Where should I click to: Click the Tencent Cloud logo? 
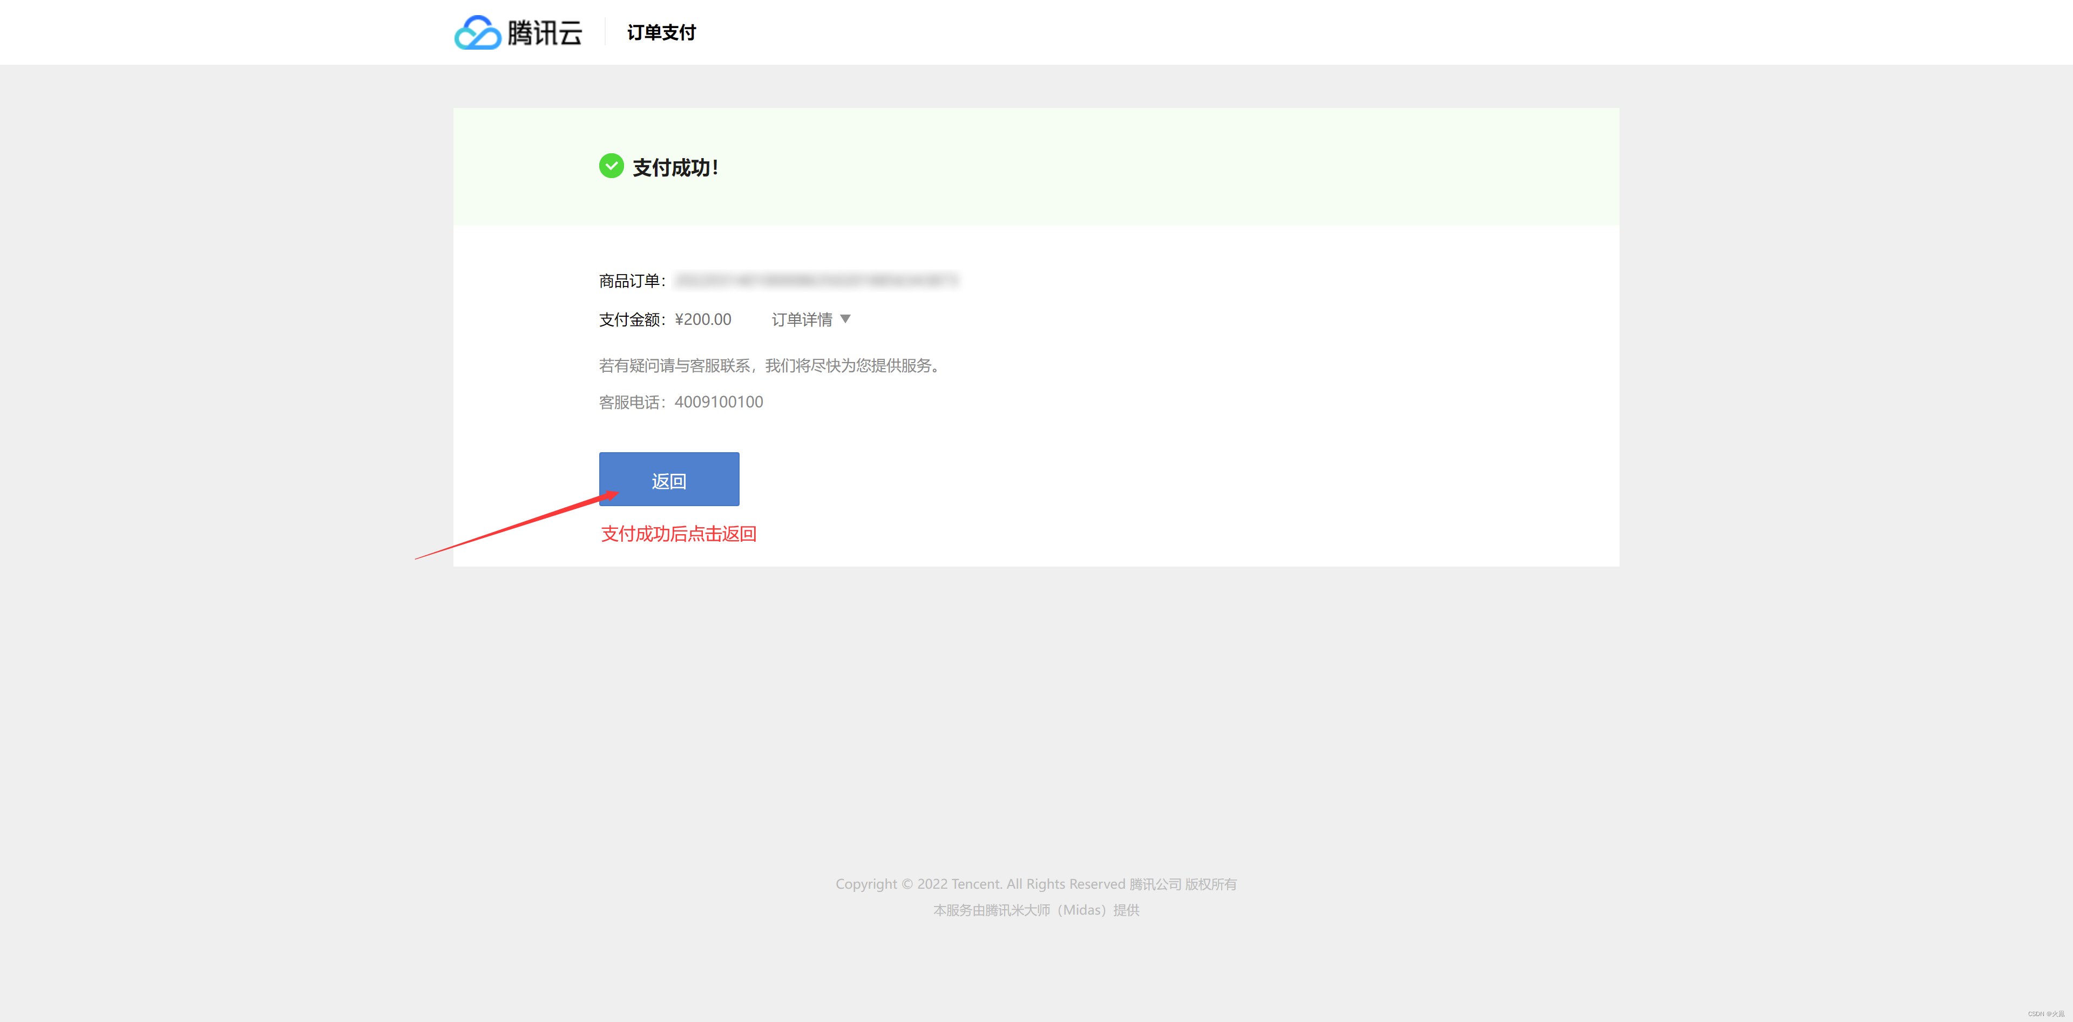click(x=518, y=32)
